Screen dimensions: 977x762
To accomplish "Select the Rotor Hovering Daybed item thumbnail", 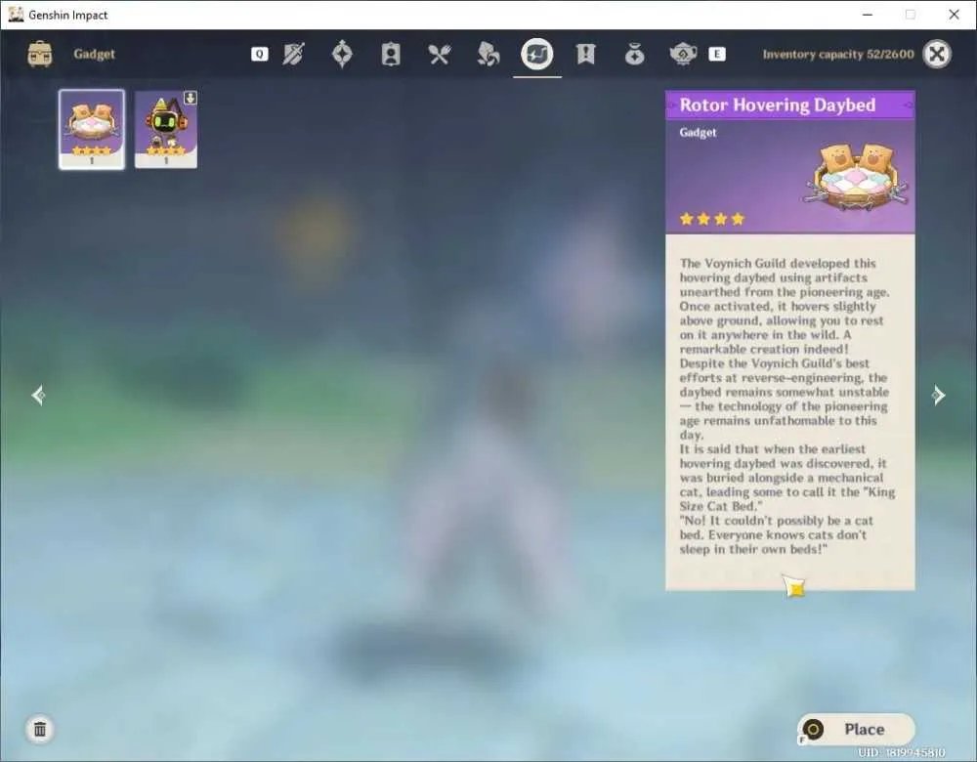I will click(92, 129).
